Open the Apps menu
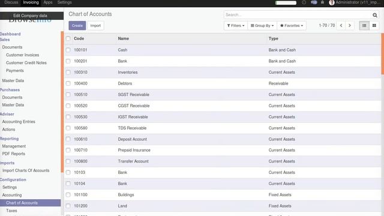Viewport: 384px width, 216px height. [48, 2]
